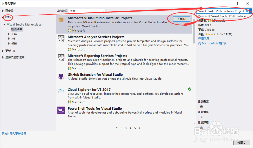Viewport: 253px width, 148px height.
Task: Click the green installed checkmark on Cloud Explorer
Action: (189, 89)
